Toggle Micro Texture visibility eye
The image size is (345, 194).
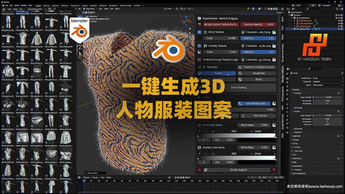(x=199, y=32)
